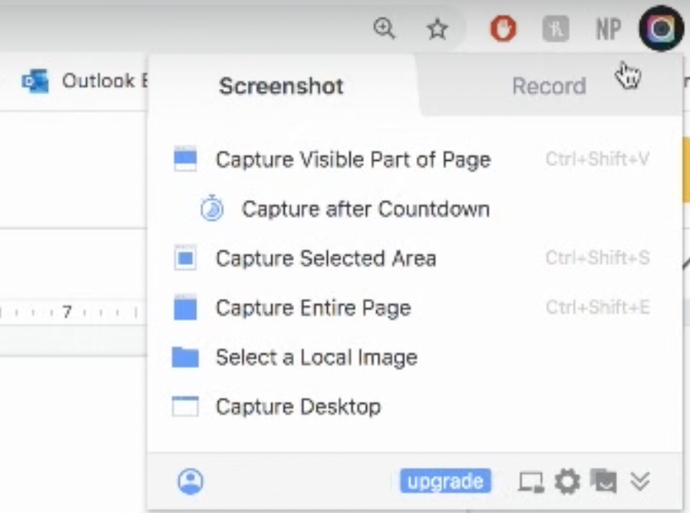Bookmark the page with the star

437,30
